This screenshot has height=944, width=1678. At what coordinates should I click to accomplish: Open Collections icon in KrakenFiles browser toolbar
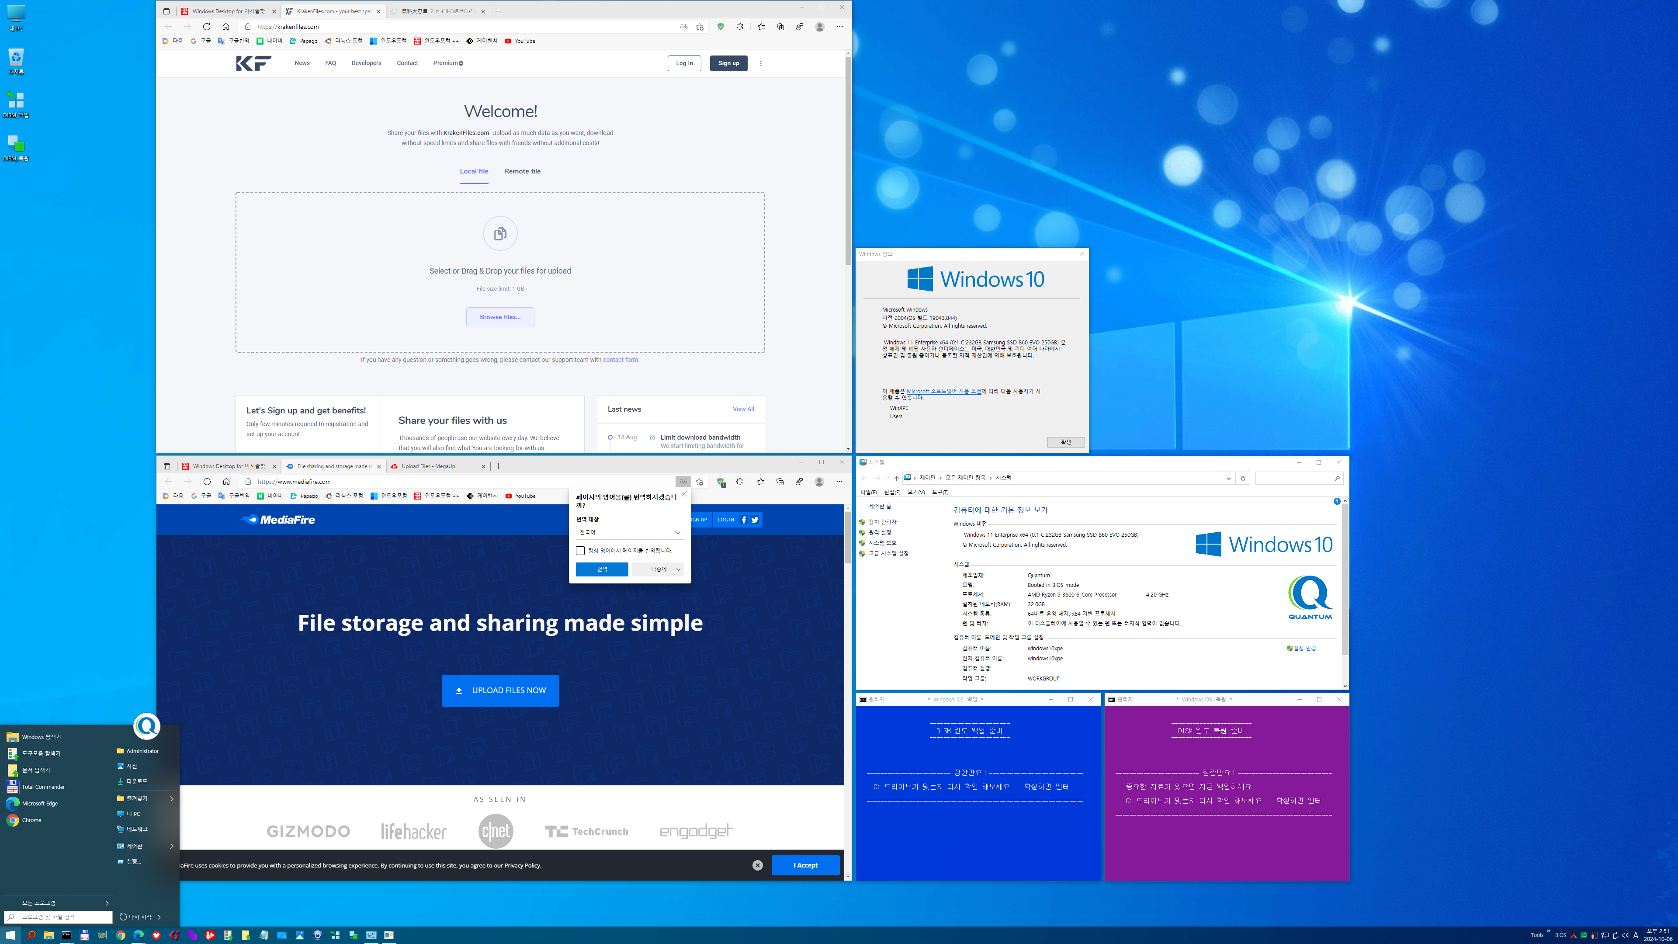tap(780, 27)
